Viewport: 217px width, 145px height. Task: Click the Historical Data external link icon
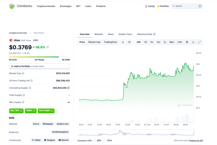click(154, 34)
